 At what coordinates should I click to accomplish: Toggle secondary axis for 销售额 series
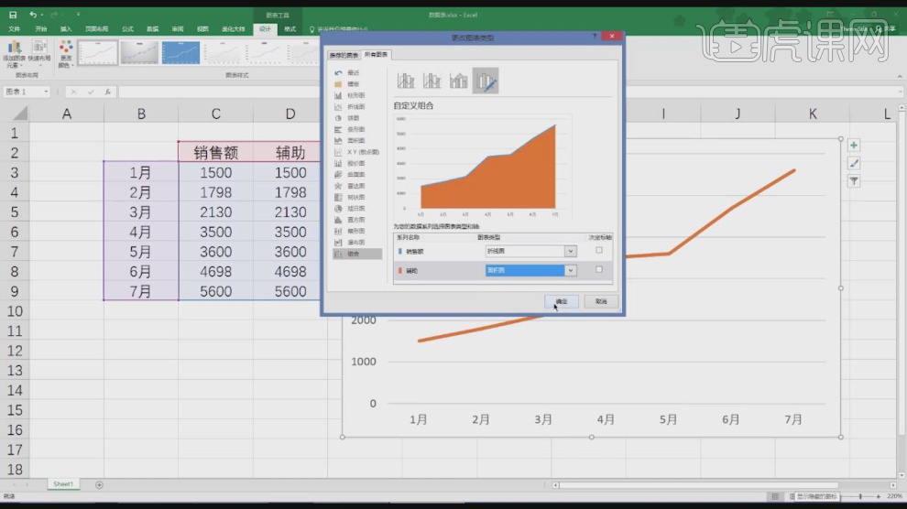click(x=599, y=250)
